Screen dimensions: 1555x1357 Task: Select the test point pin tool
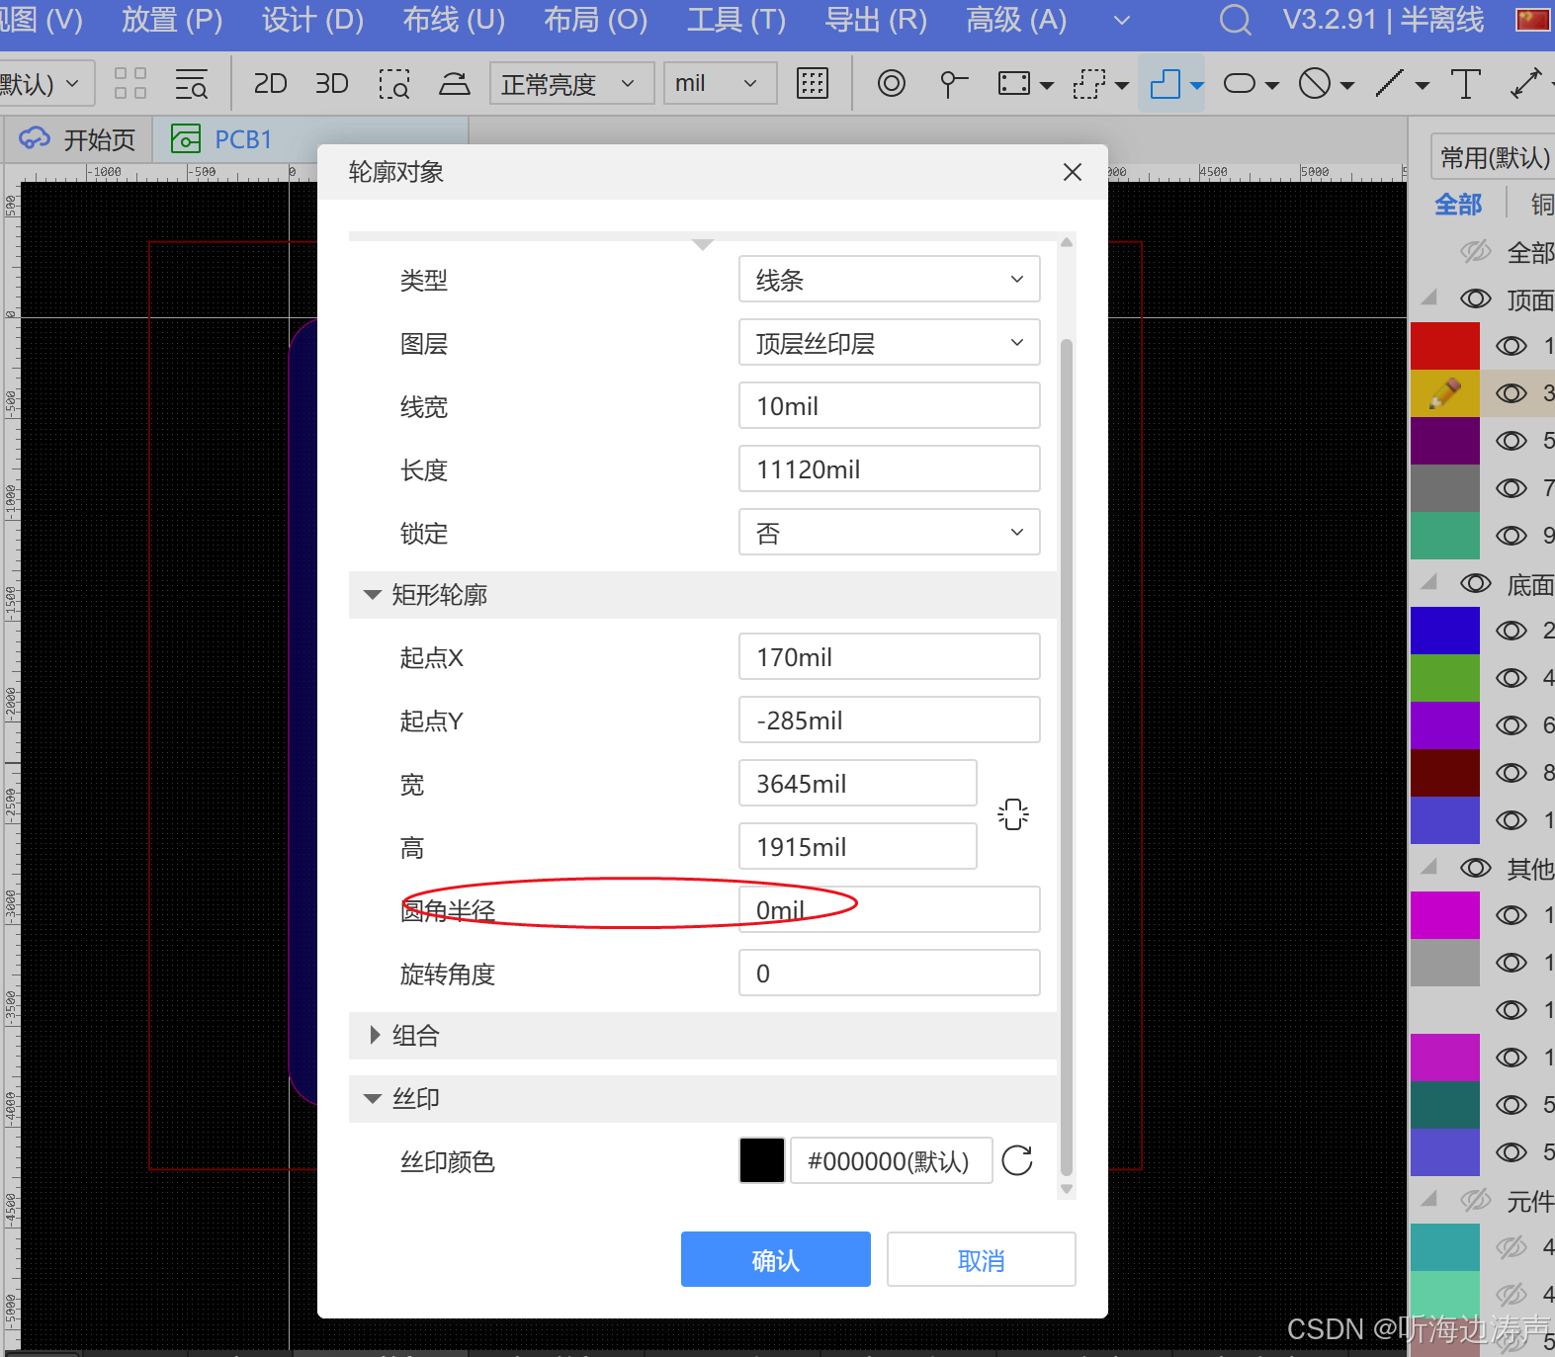[x=953, y=84]
